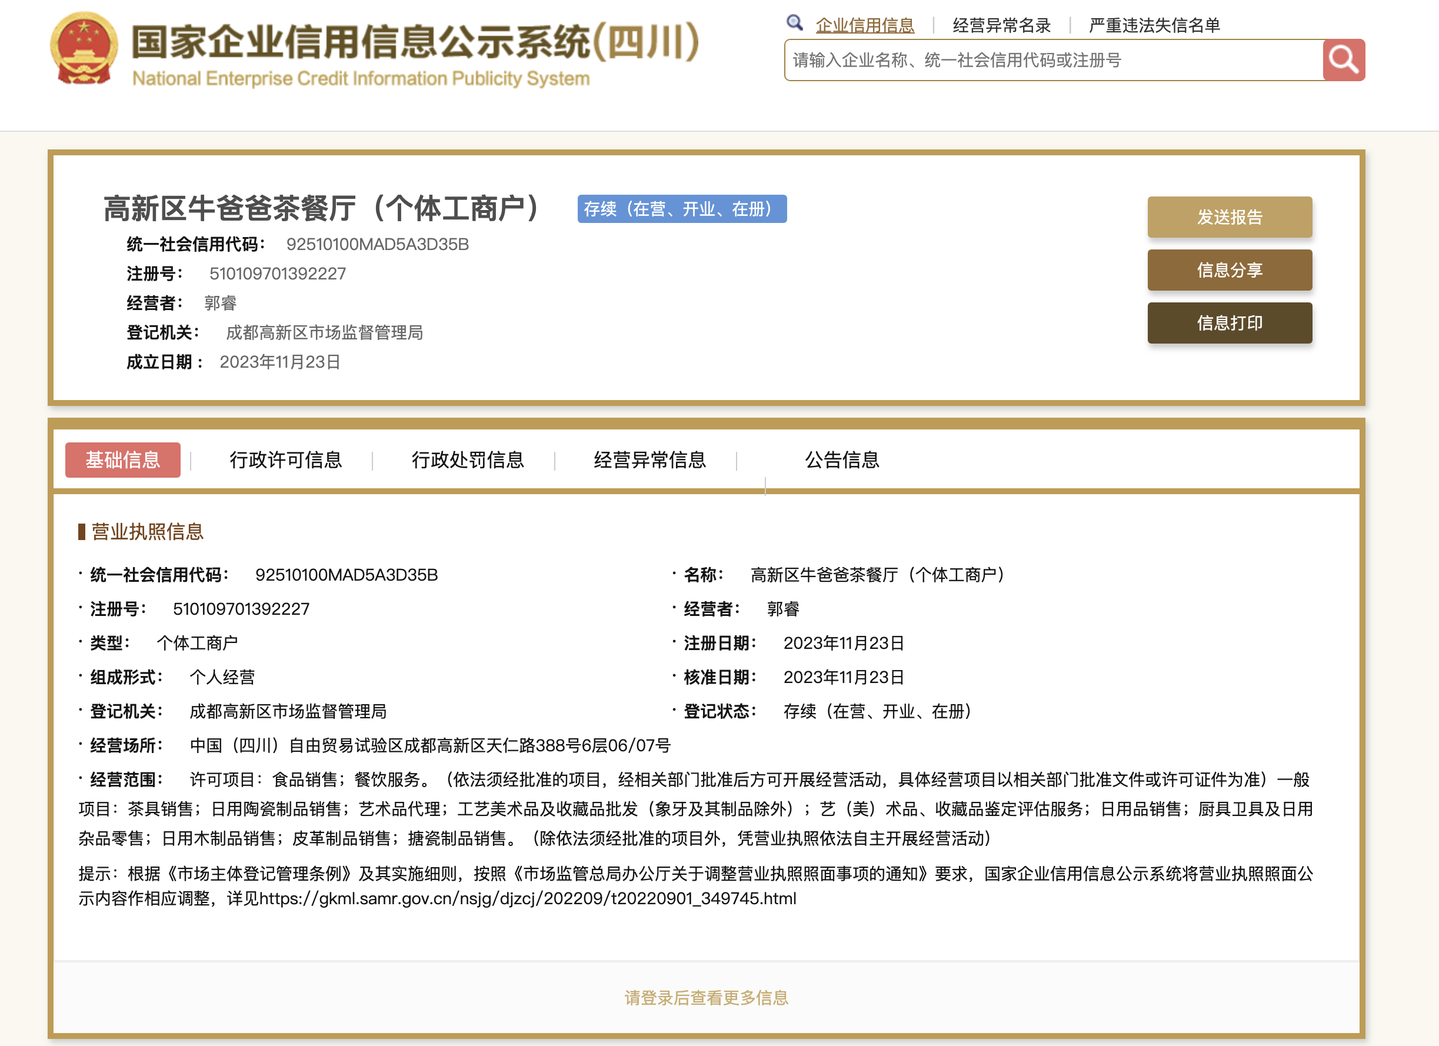Click the red magnifier search button

pyautogui.click(x=1343, y=60)
